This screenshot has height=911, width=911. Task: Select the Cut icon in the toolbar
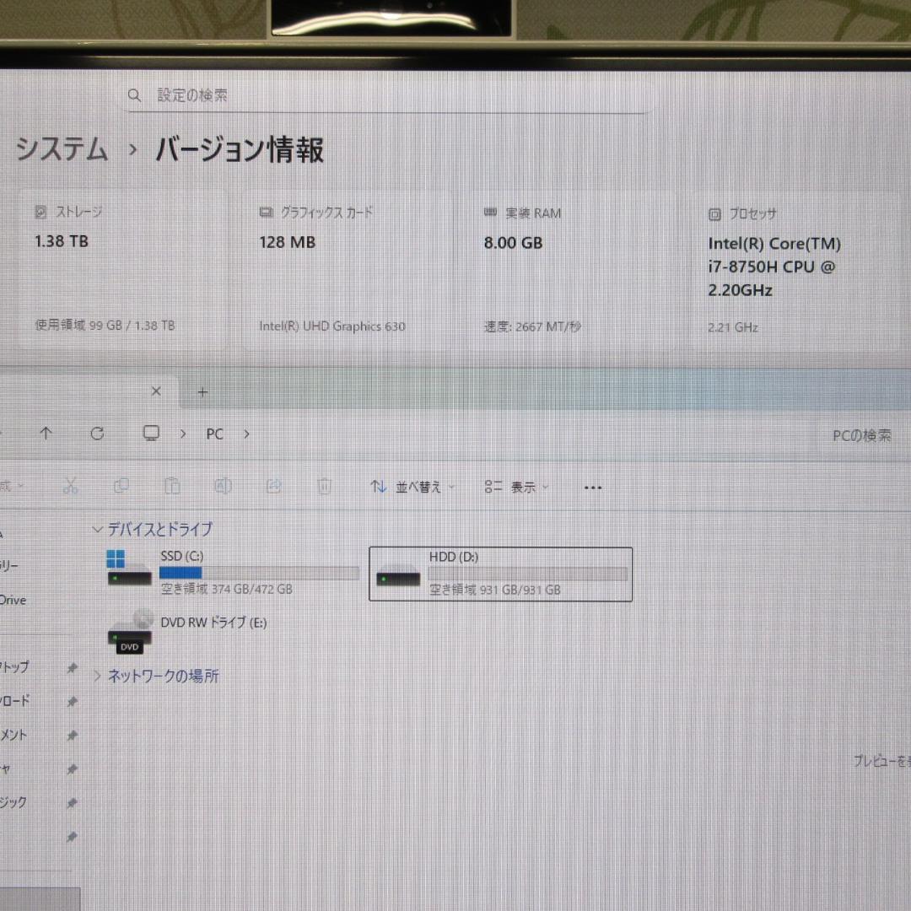click(70, 486)
